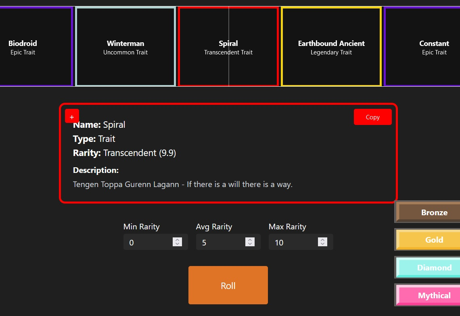Select the Spiral Transcendent Trait card

pyautogui.click(x=228, y=47)
